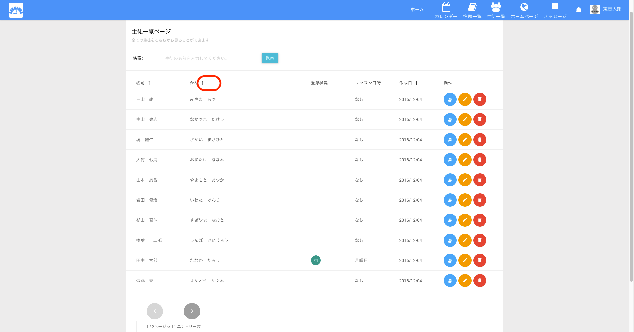Click orange edit pencil for 中山 健志
Screen dimensions: 634x332
(x=465, y=119)
